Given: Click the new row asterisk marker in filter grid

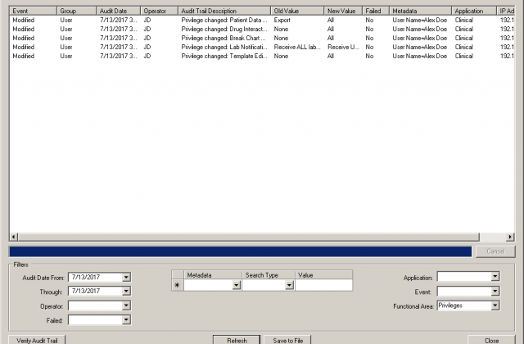Looking at the screenshot, I should click(x=177, y=285).
